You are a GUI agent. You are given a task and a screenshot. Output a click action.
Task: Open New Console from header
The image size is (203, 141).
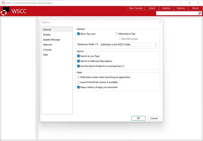(136, 8)
